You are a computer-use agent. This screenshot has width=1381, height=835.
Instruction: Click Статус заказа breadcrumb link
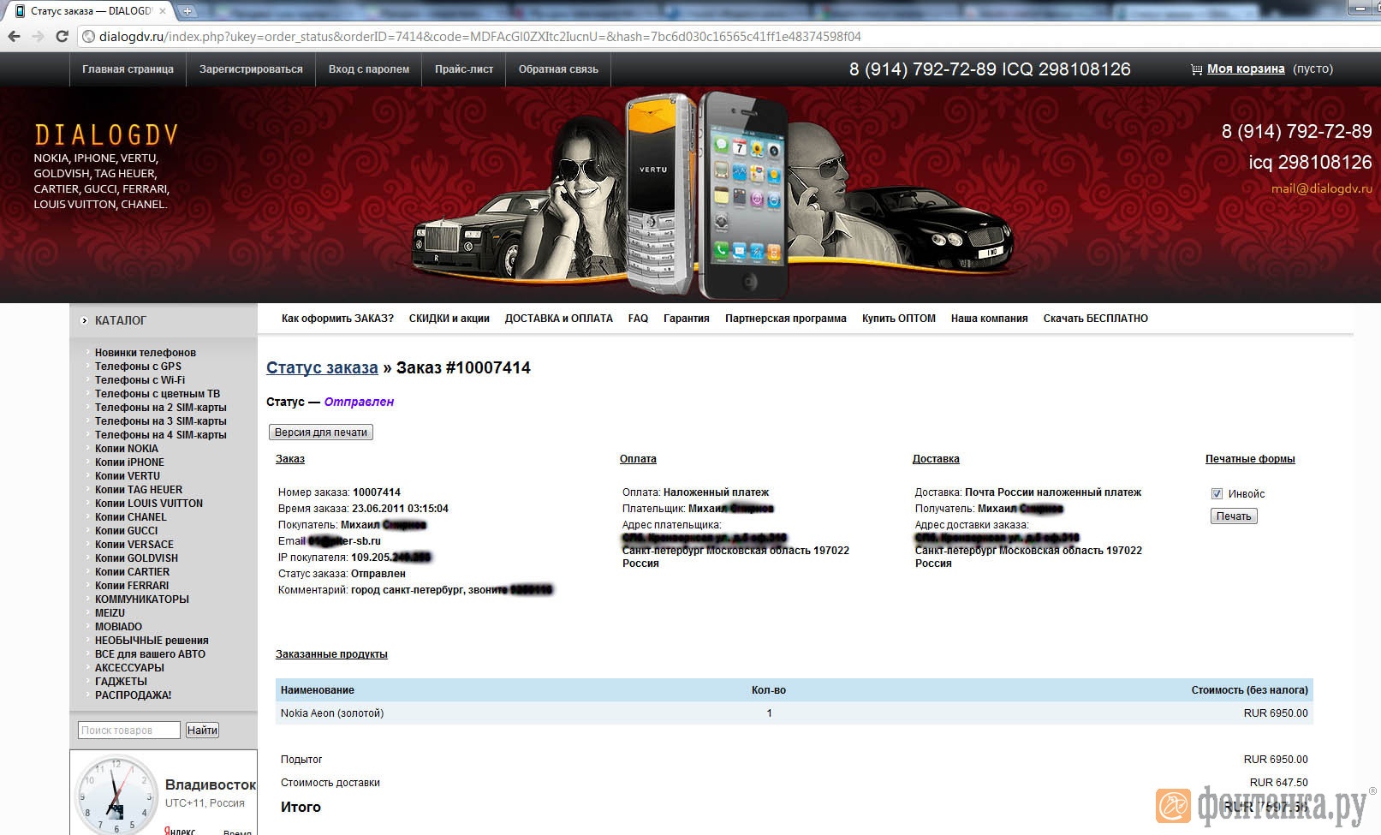click(x=322, y=367)
